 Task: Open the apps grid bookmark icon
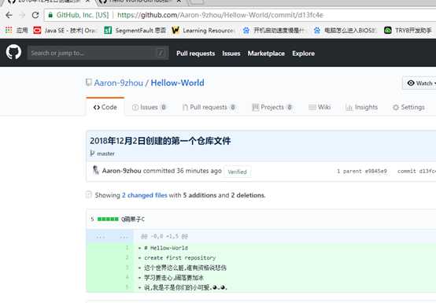tap(9, 30)
